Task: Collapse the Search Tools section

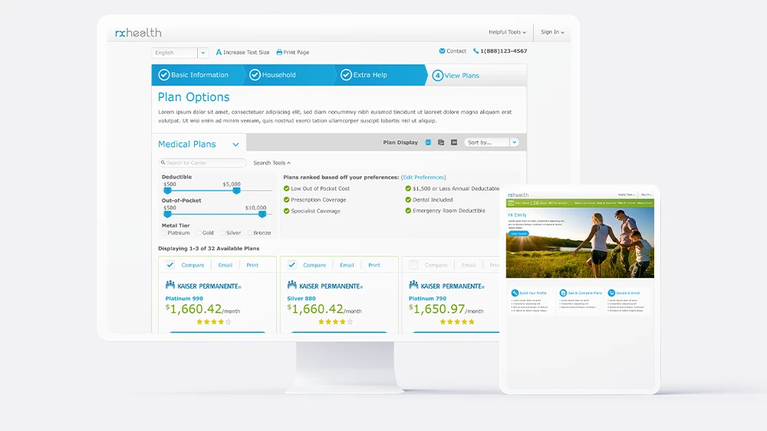Action: (272, 163)
